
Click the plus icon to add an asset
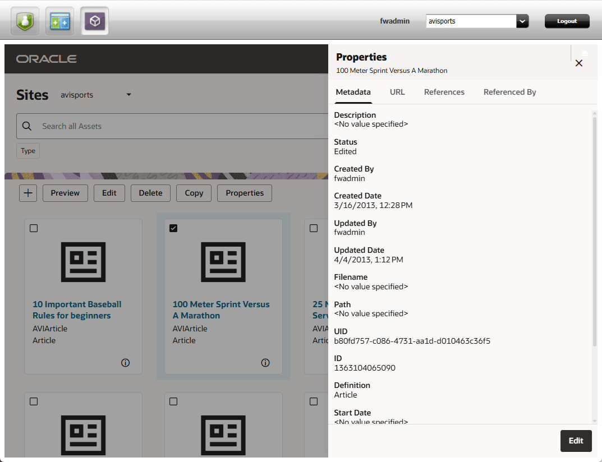point(27,193)
